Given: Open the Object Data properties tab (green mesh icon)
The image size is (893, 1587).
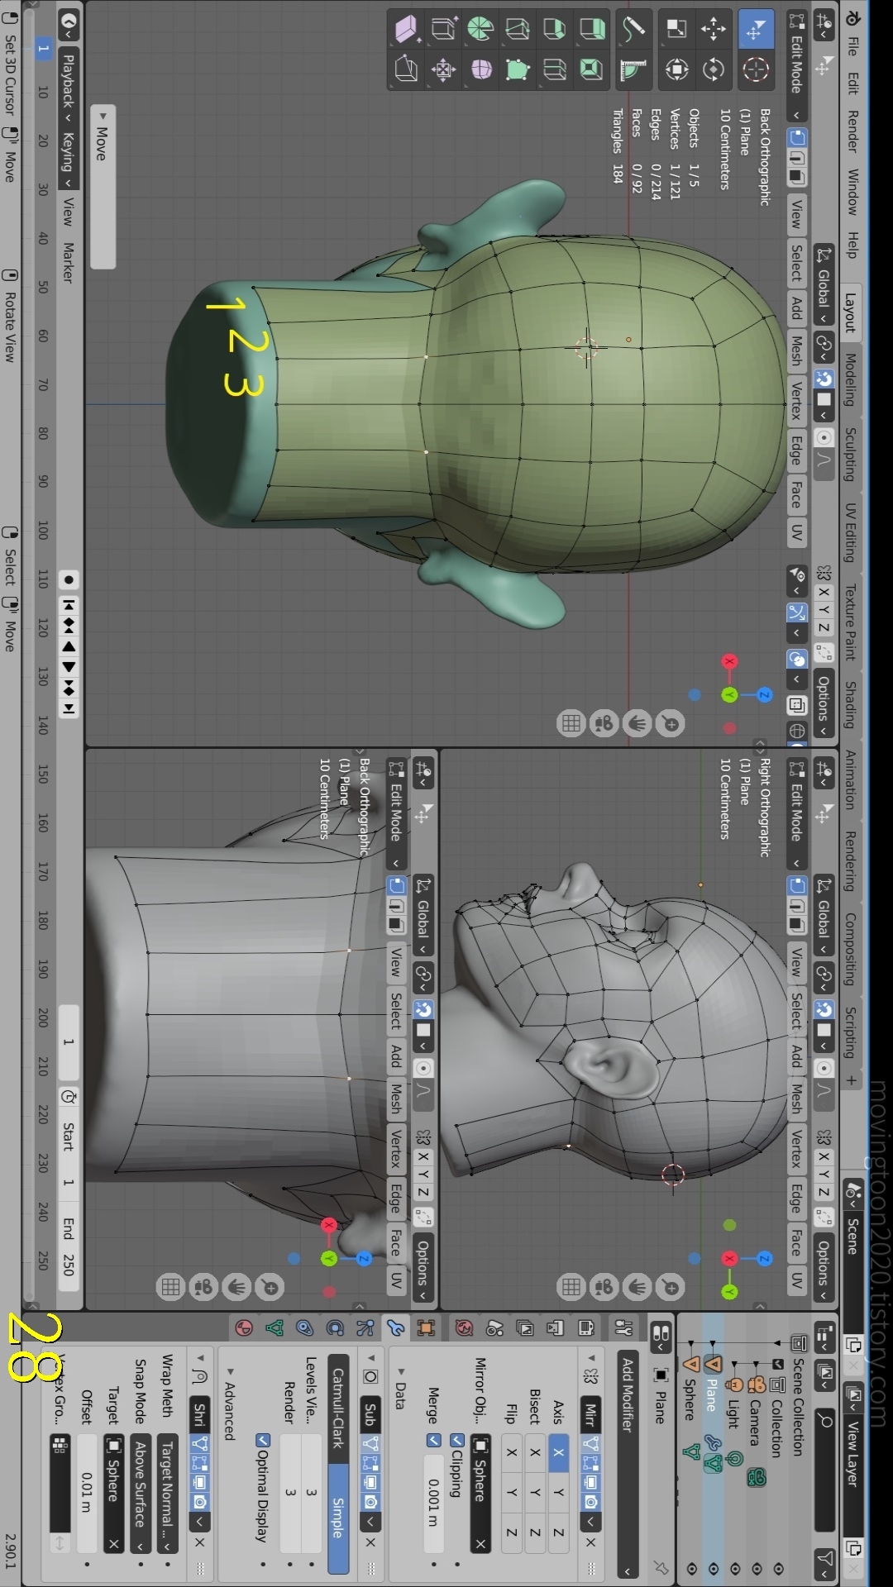Looking at the screenshot, I should 275,1328.
